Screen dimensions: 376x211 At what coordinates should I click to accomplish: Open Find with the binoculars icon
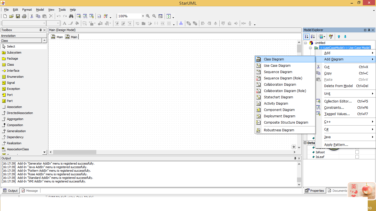(x=71, y=16)
